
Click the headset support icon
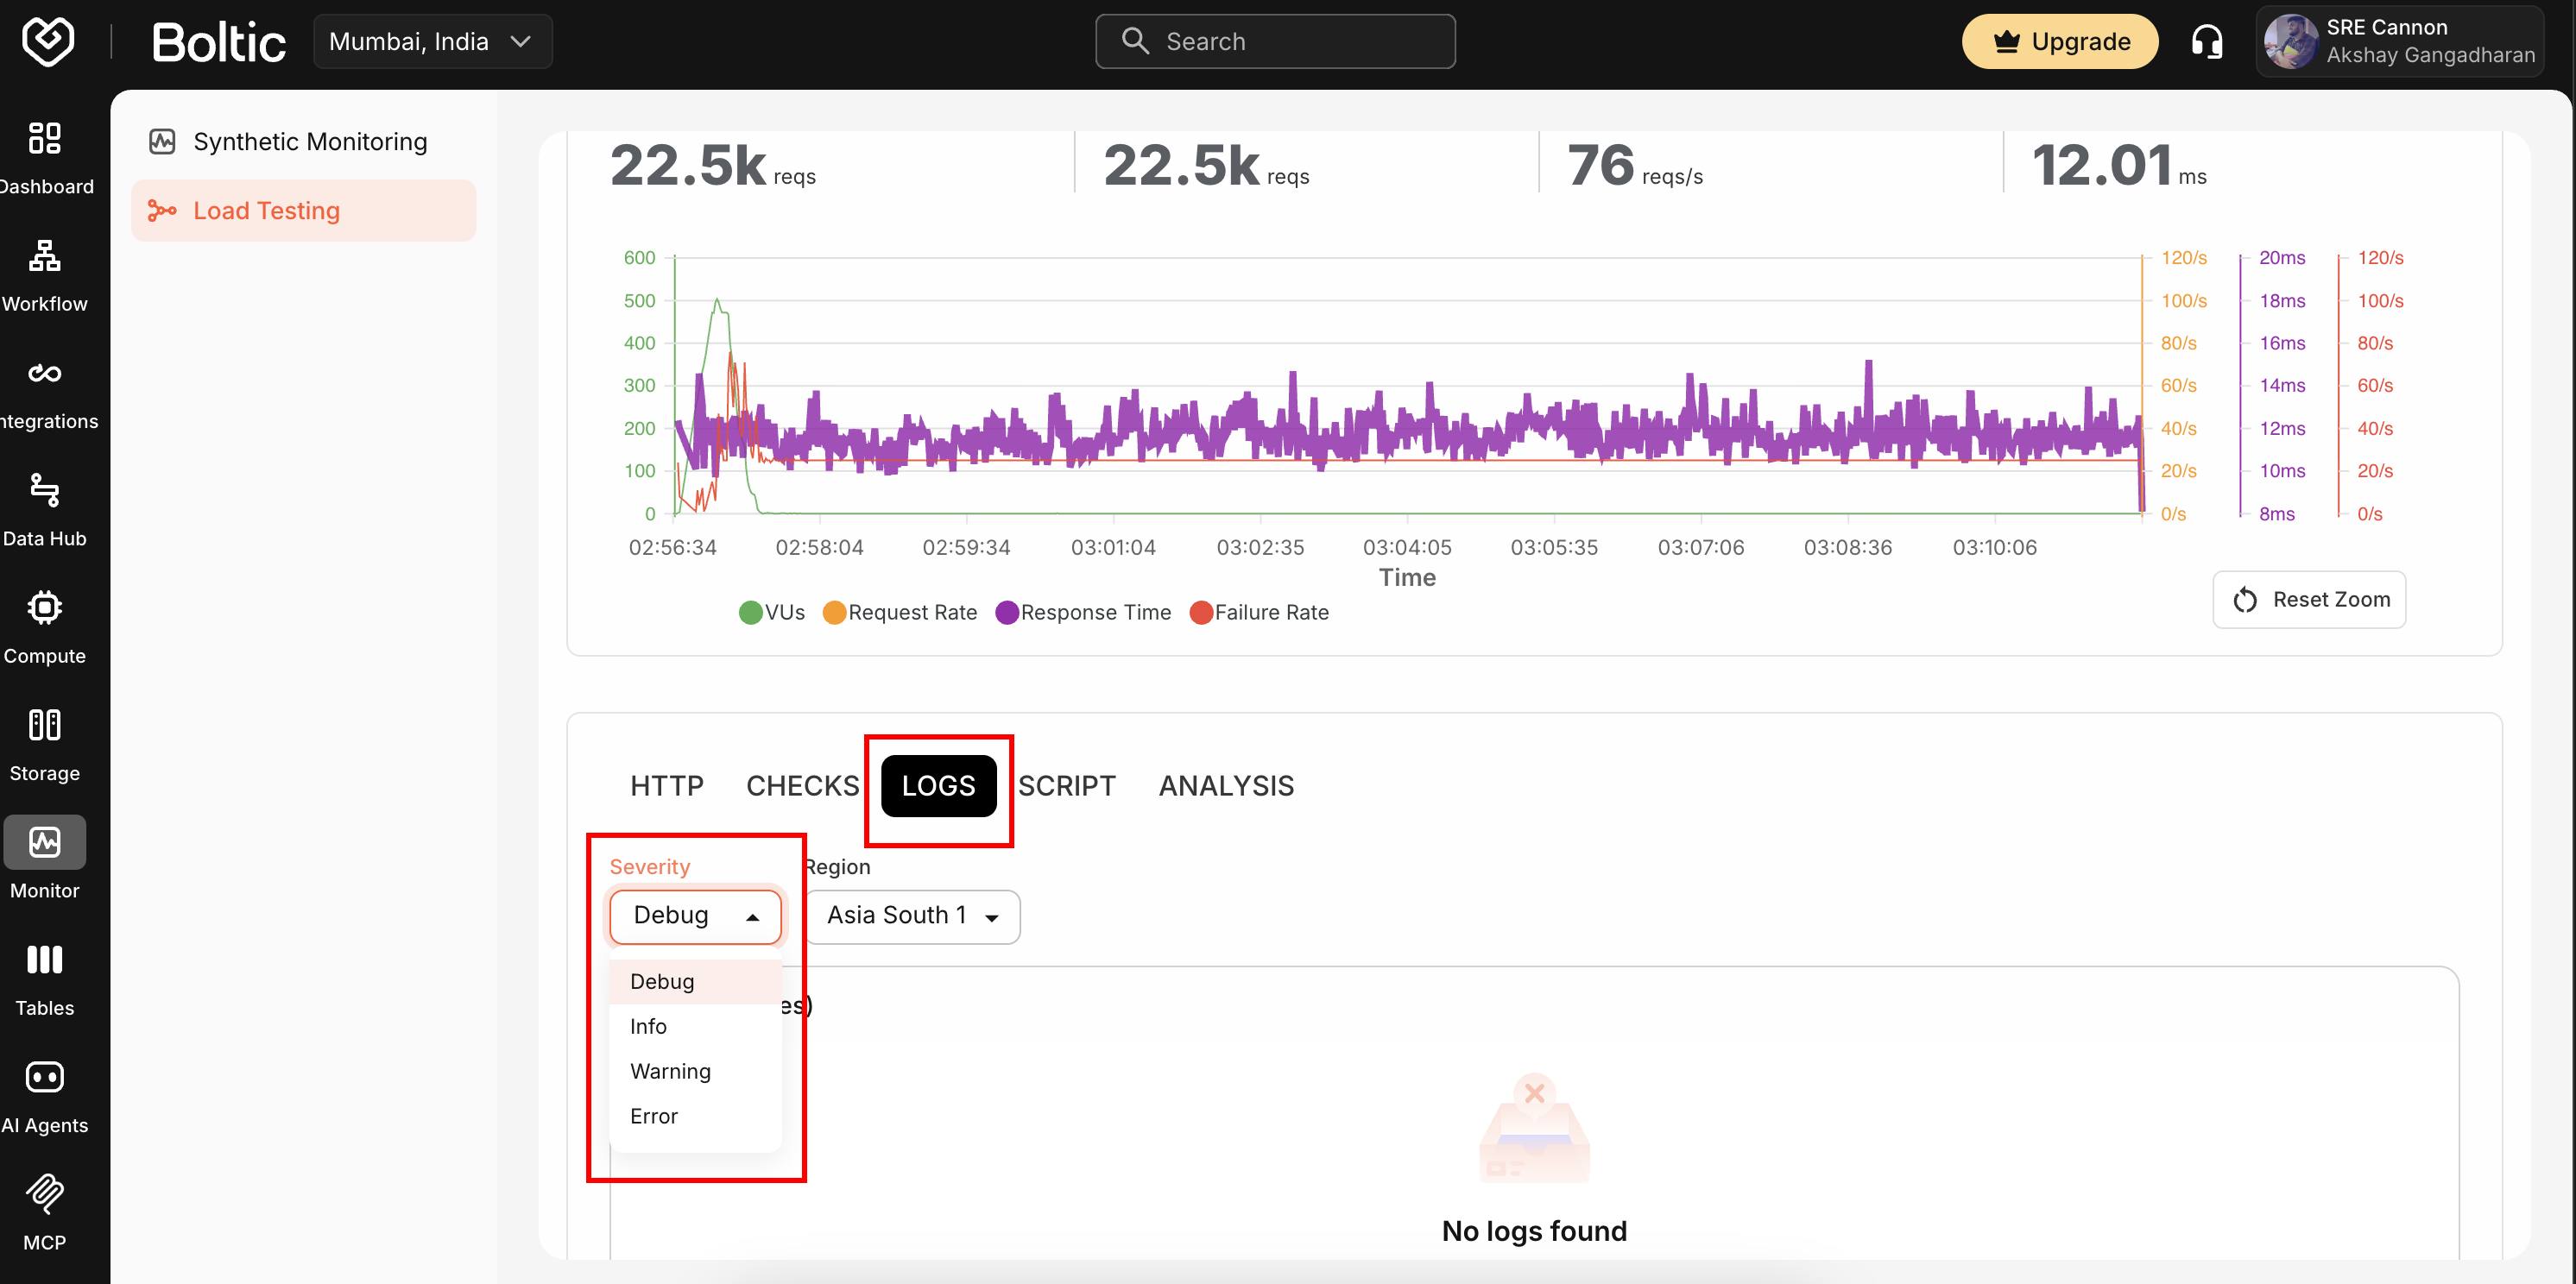[2207, 41]
